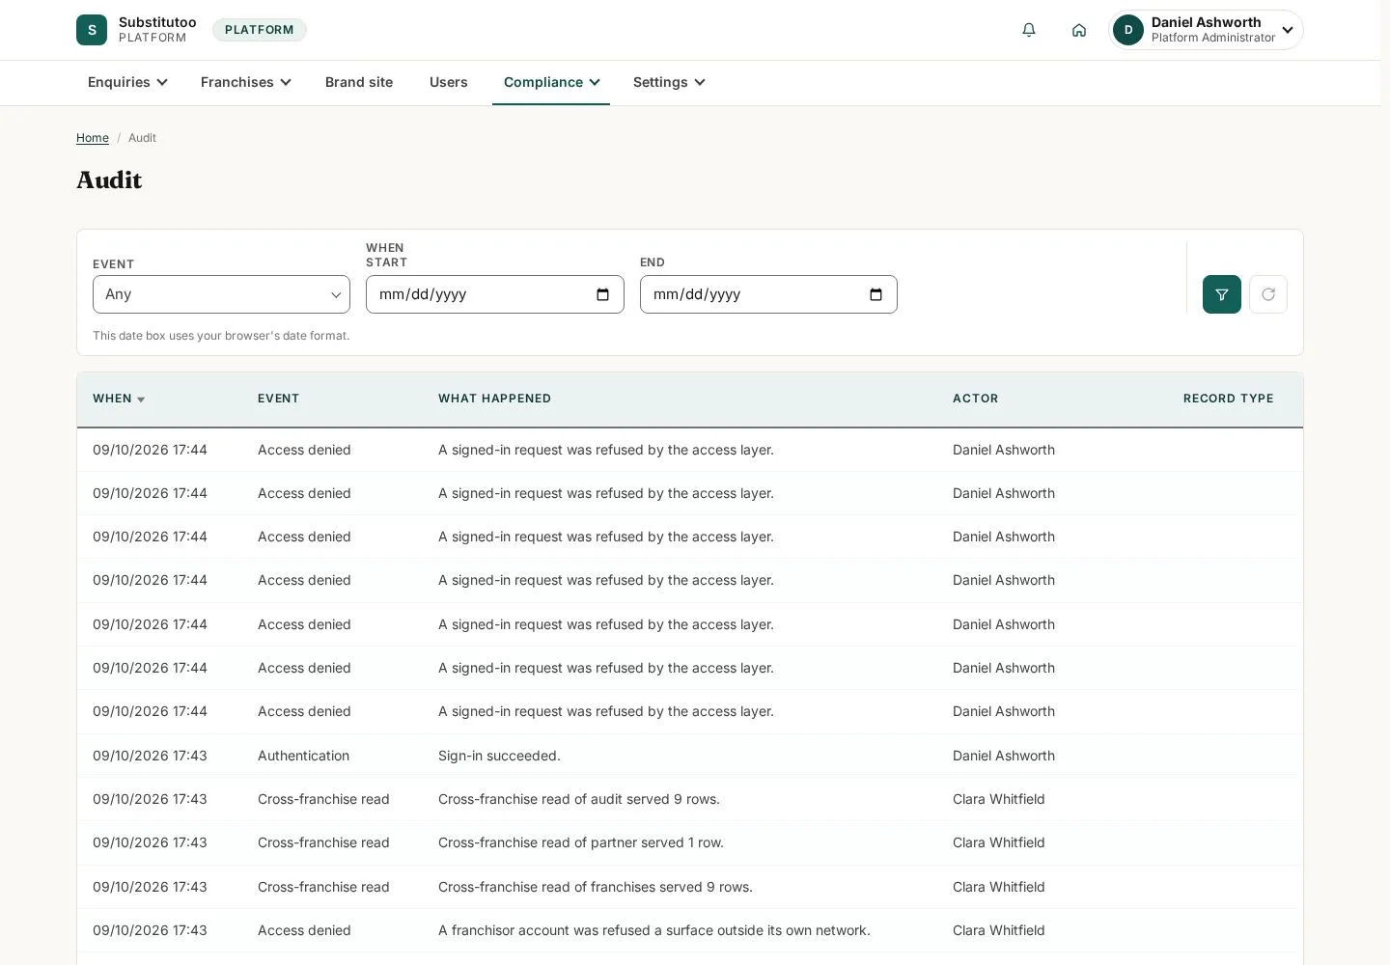Open the Settings menu

point(669,82)
